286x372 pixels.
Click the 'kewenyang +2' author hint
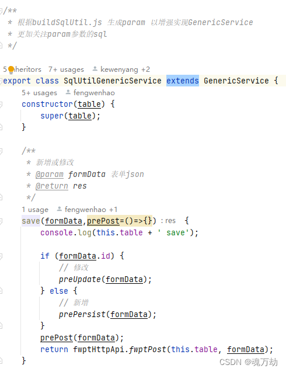[x=125, y=69]
